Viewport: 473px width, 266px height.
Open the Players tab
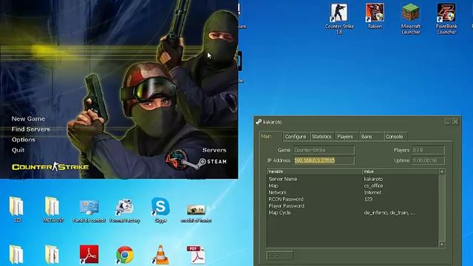tap(346, 137)
